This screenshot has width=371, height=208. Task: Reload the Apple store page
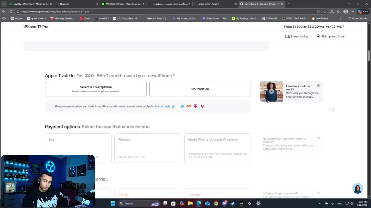tap(11, 12)
